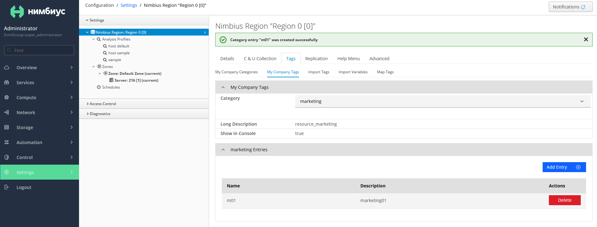Open the Automation menu item
The width and height of the screenshot is (597, 227).
pyautogui.click(x=39, y=142)
